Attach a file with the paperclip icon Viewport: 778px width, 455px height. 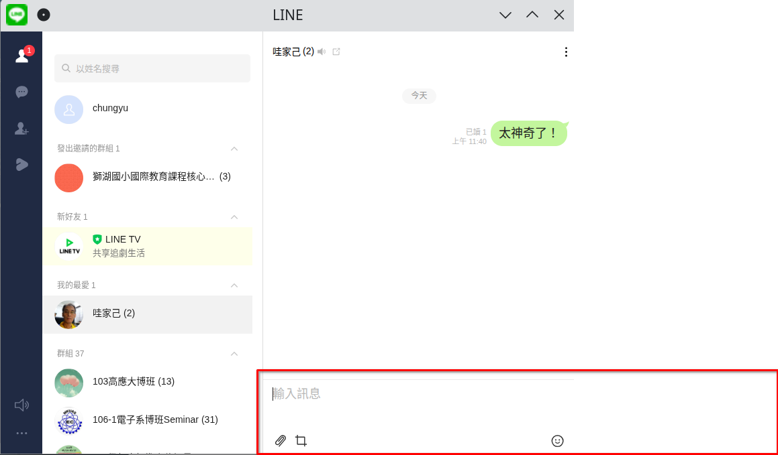coord(281,441)
